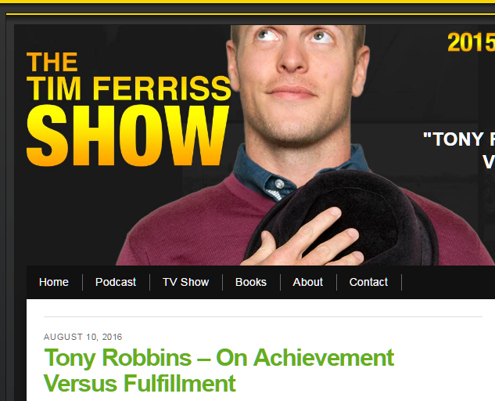Click the August 10, 2016 post date
The height and width of the screenshot is (401, 495).
click(x=83, y=337)
